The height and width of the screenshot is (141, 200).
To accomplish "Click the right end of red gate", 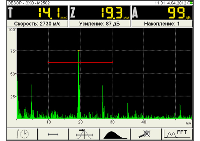I will click(x=112, y=62).
